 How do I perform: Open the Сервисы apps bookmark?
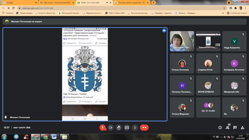point(8,13)
